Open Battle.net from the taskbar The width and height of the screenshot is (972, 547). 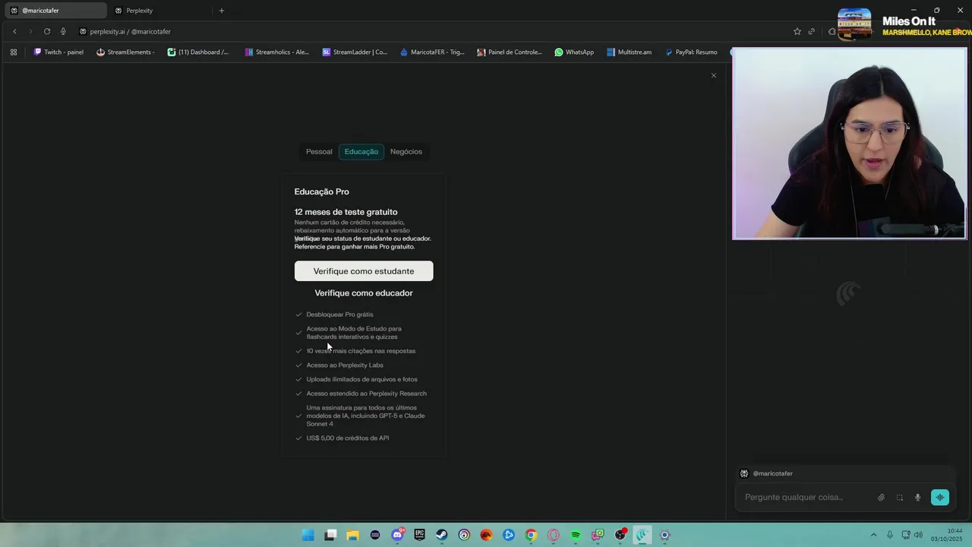(509, 535)
